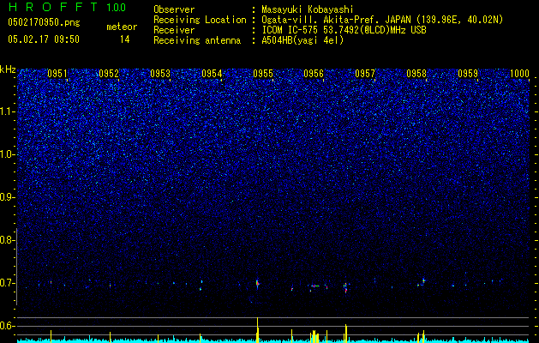Image resolution: width=539 pixels, height=343 pixels.
Task: Click the Observer field label
Action: coord(174,9)
